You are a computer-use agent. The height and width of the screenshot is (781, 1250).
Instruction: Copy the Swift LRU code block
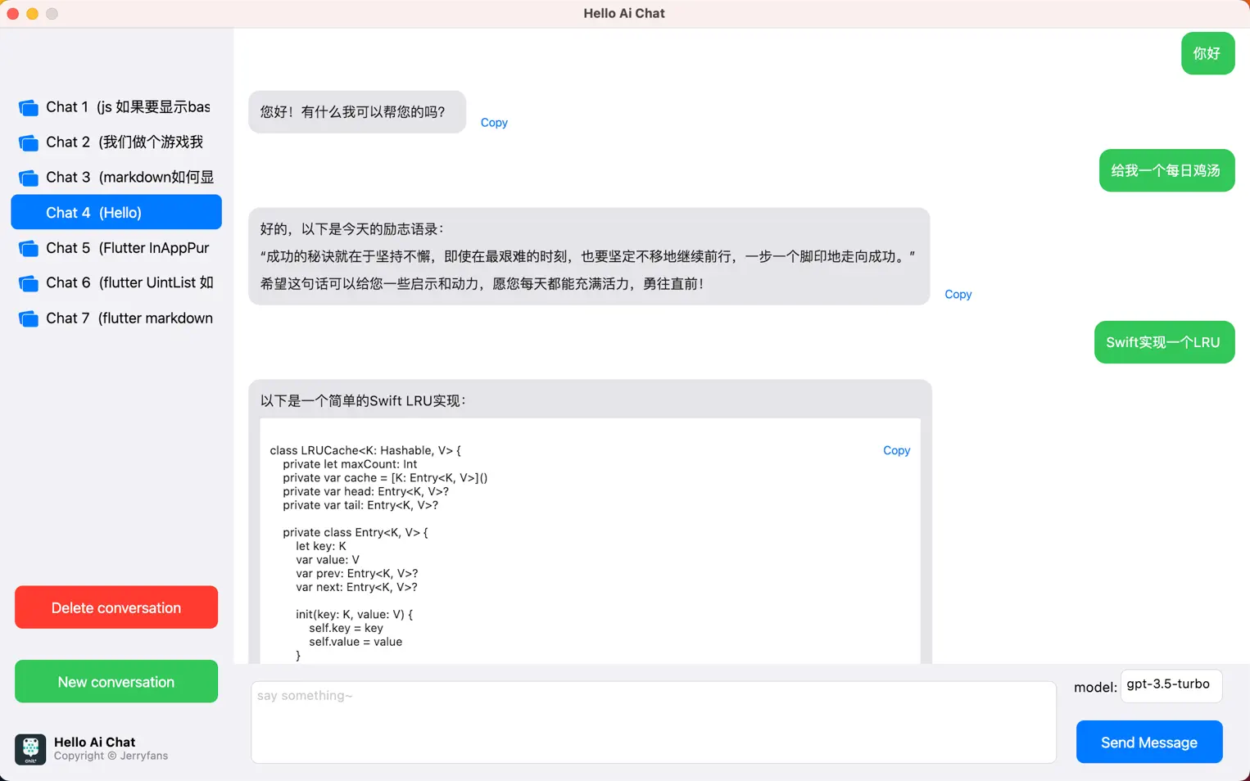pos(896,449)
